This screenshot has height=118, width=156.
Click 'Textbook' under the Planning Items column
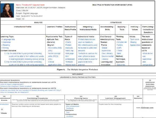click(x=70, y=108)
